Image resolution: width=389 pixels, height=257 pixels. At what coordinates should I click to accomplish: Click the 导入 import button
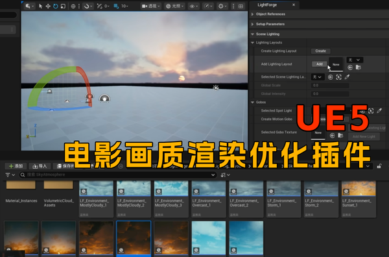click(40, 166)
